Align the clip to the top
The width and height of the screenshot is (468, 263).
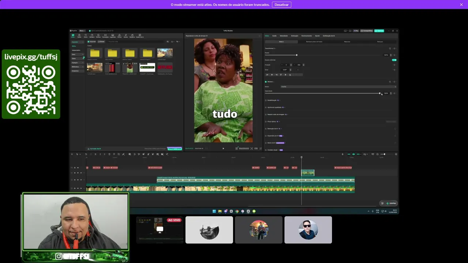tap(281, 75)
